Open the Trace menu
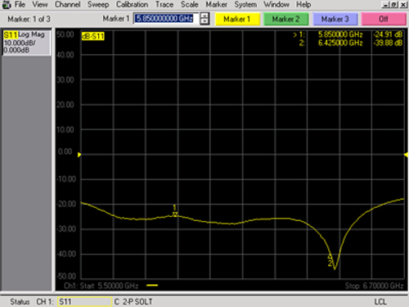Screen dimensions: 409x307 (164, 4)
